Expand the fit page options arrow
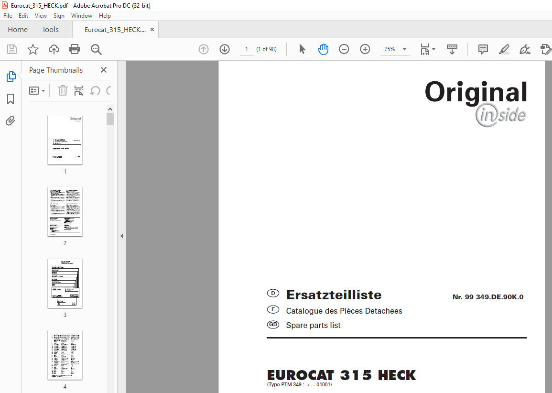Image resolution: width=552 pixels, height=393 pixels. point(434,49)
